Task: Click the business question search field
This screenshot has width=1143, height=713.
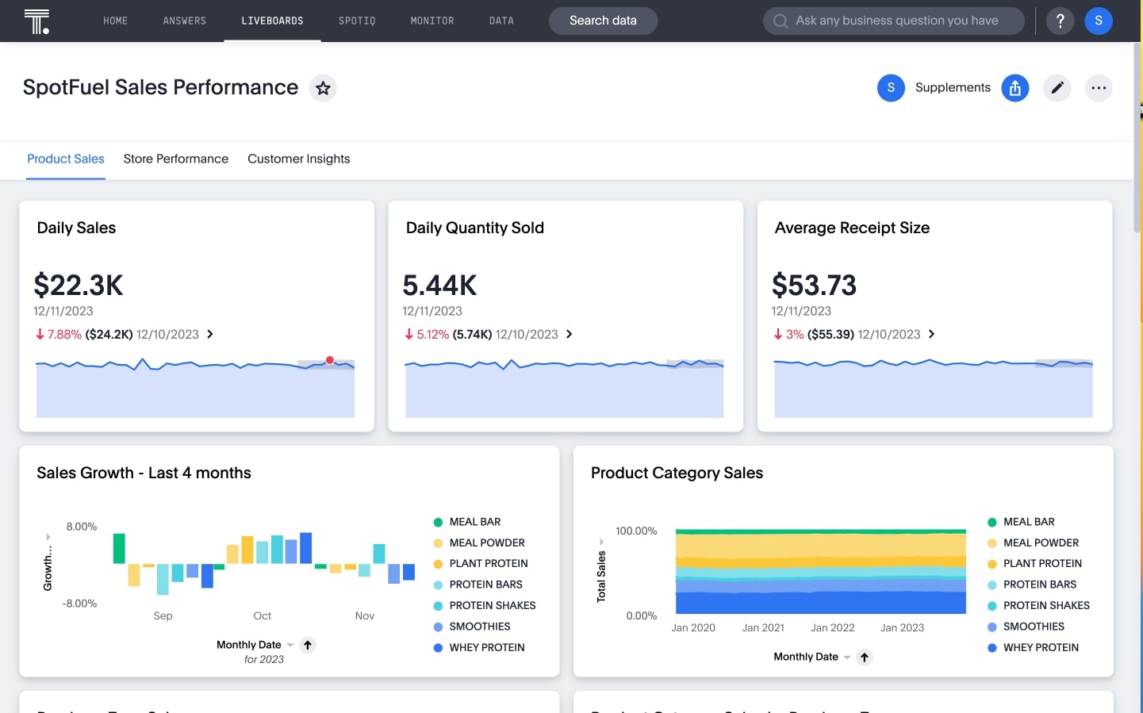Action: [894, 21]
